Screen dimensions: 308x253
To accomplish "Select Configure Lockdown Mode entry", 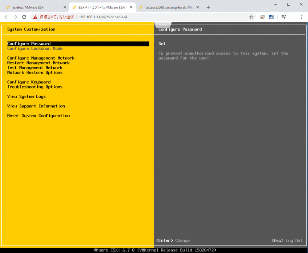I will [x=35, y=48].
